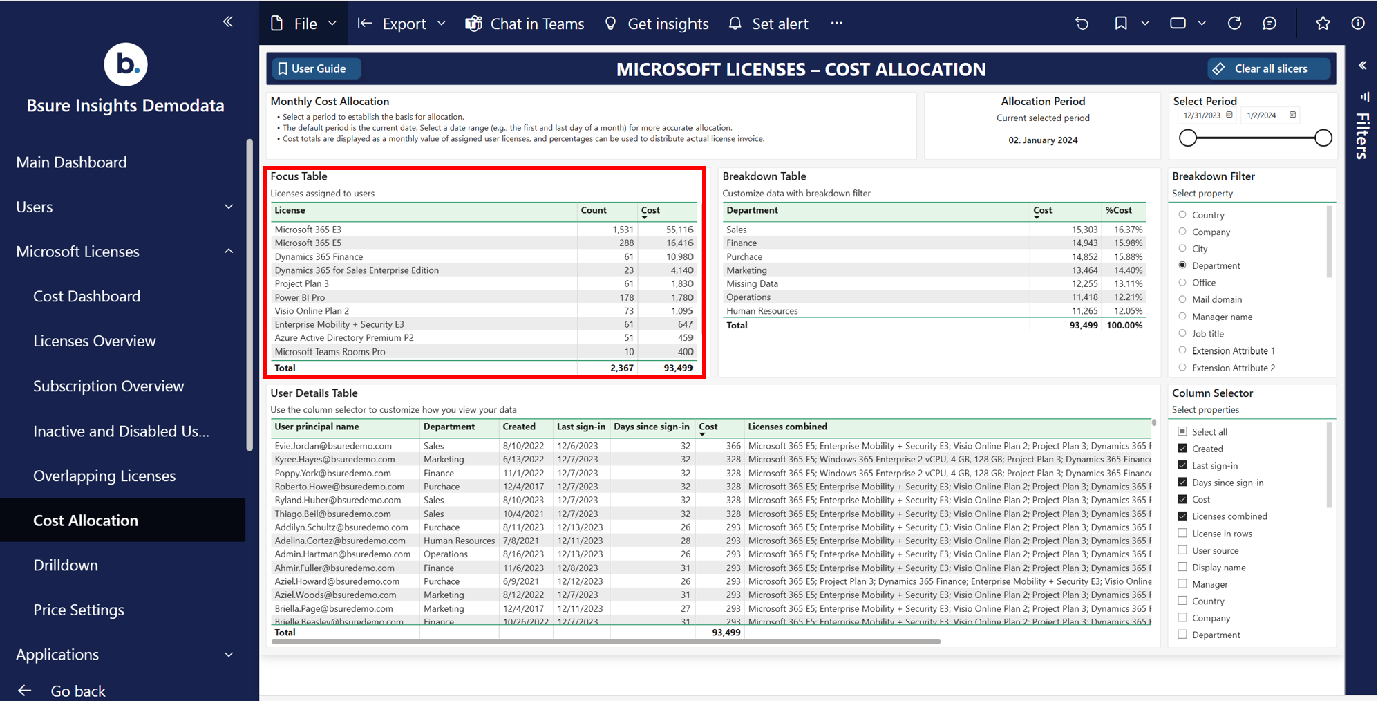Click the right handle of period slider
The image size is (1378, 701).
point(1323,138)
